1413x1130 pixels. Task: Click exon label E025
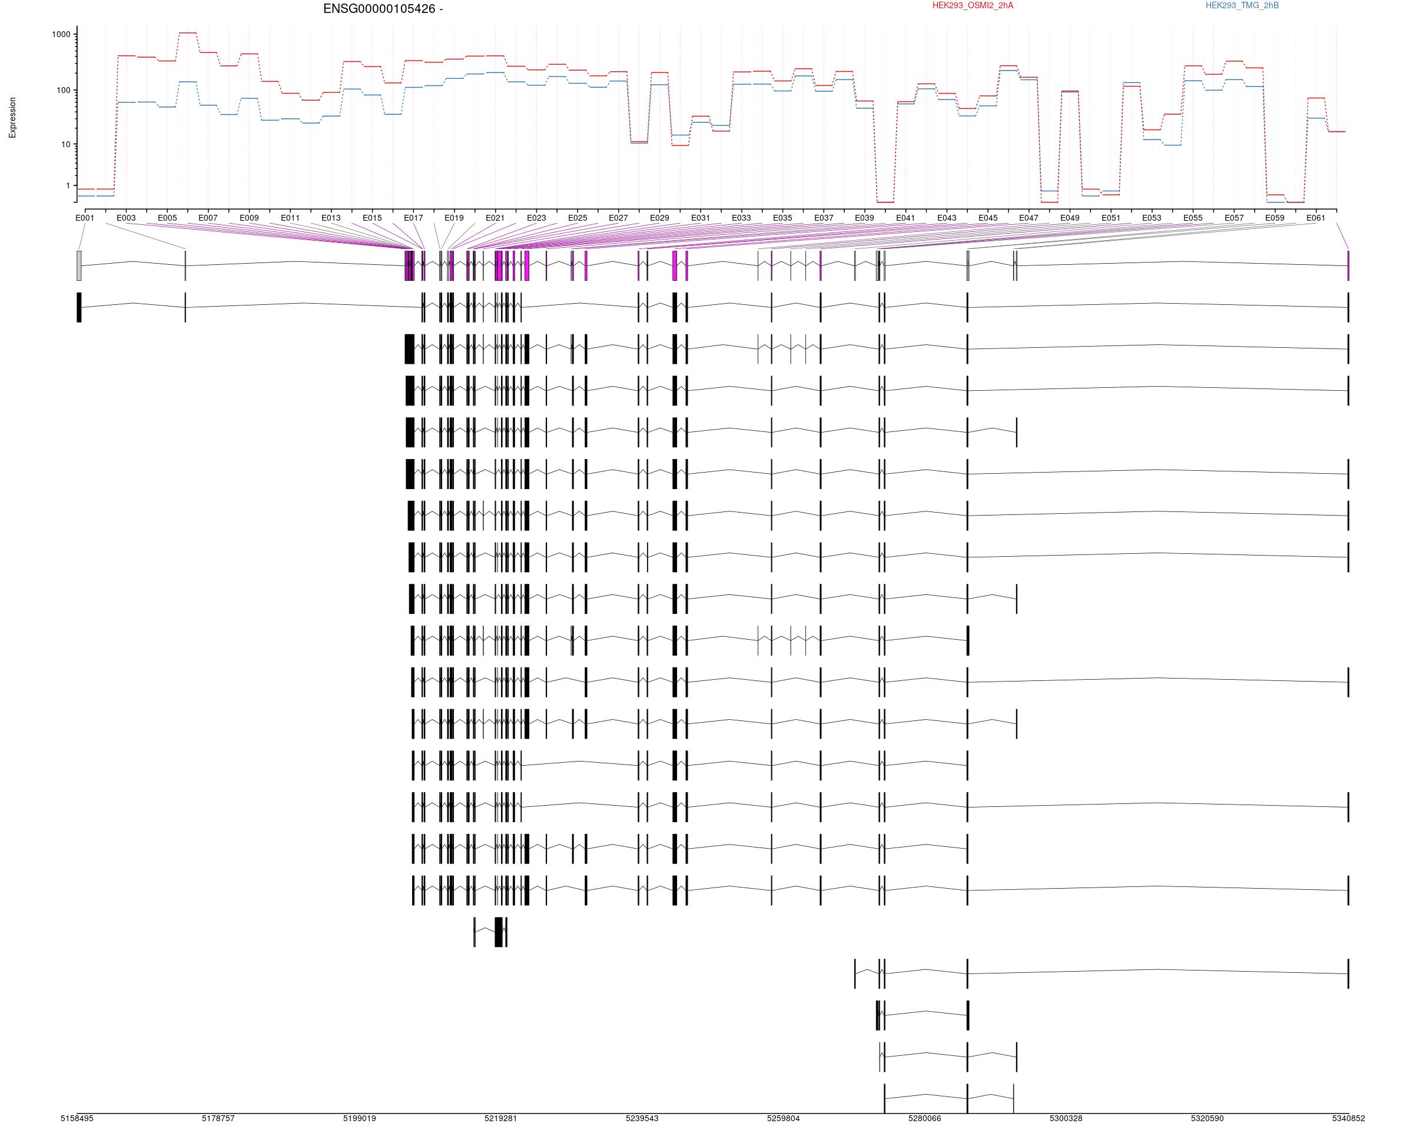578,218
